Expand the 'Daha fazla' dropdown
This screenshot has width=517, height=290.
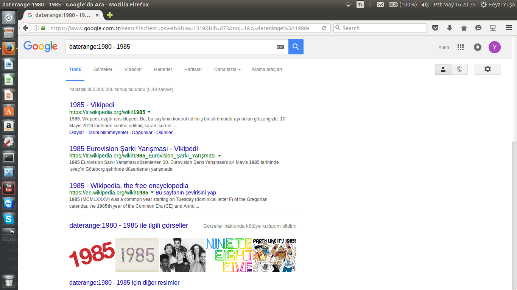pos(227,69)
